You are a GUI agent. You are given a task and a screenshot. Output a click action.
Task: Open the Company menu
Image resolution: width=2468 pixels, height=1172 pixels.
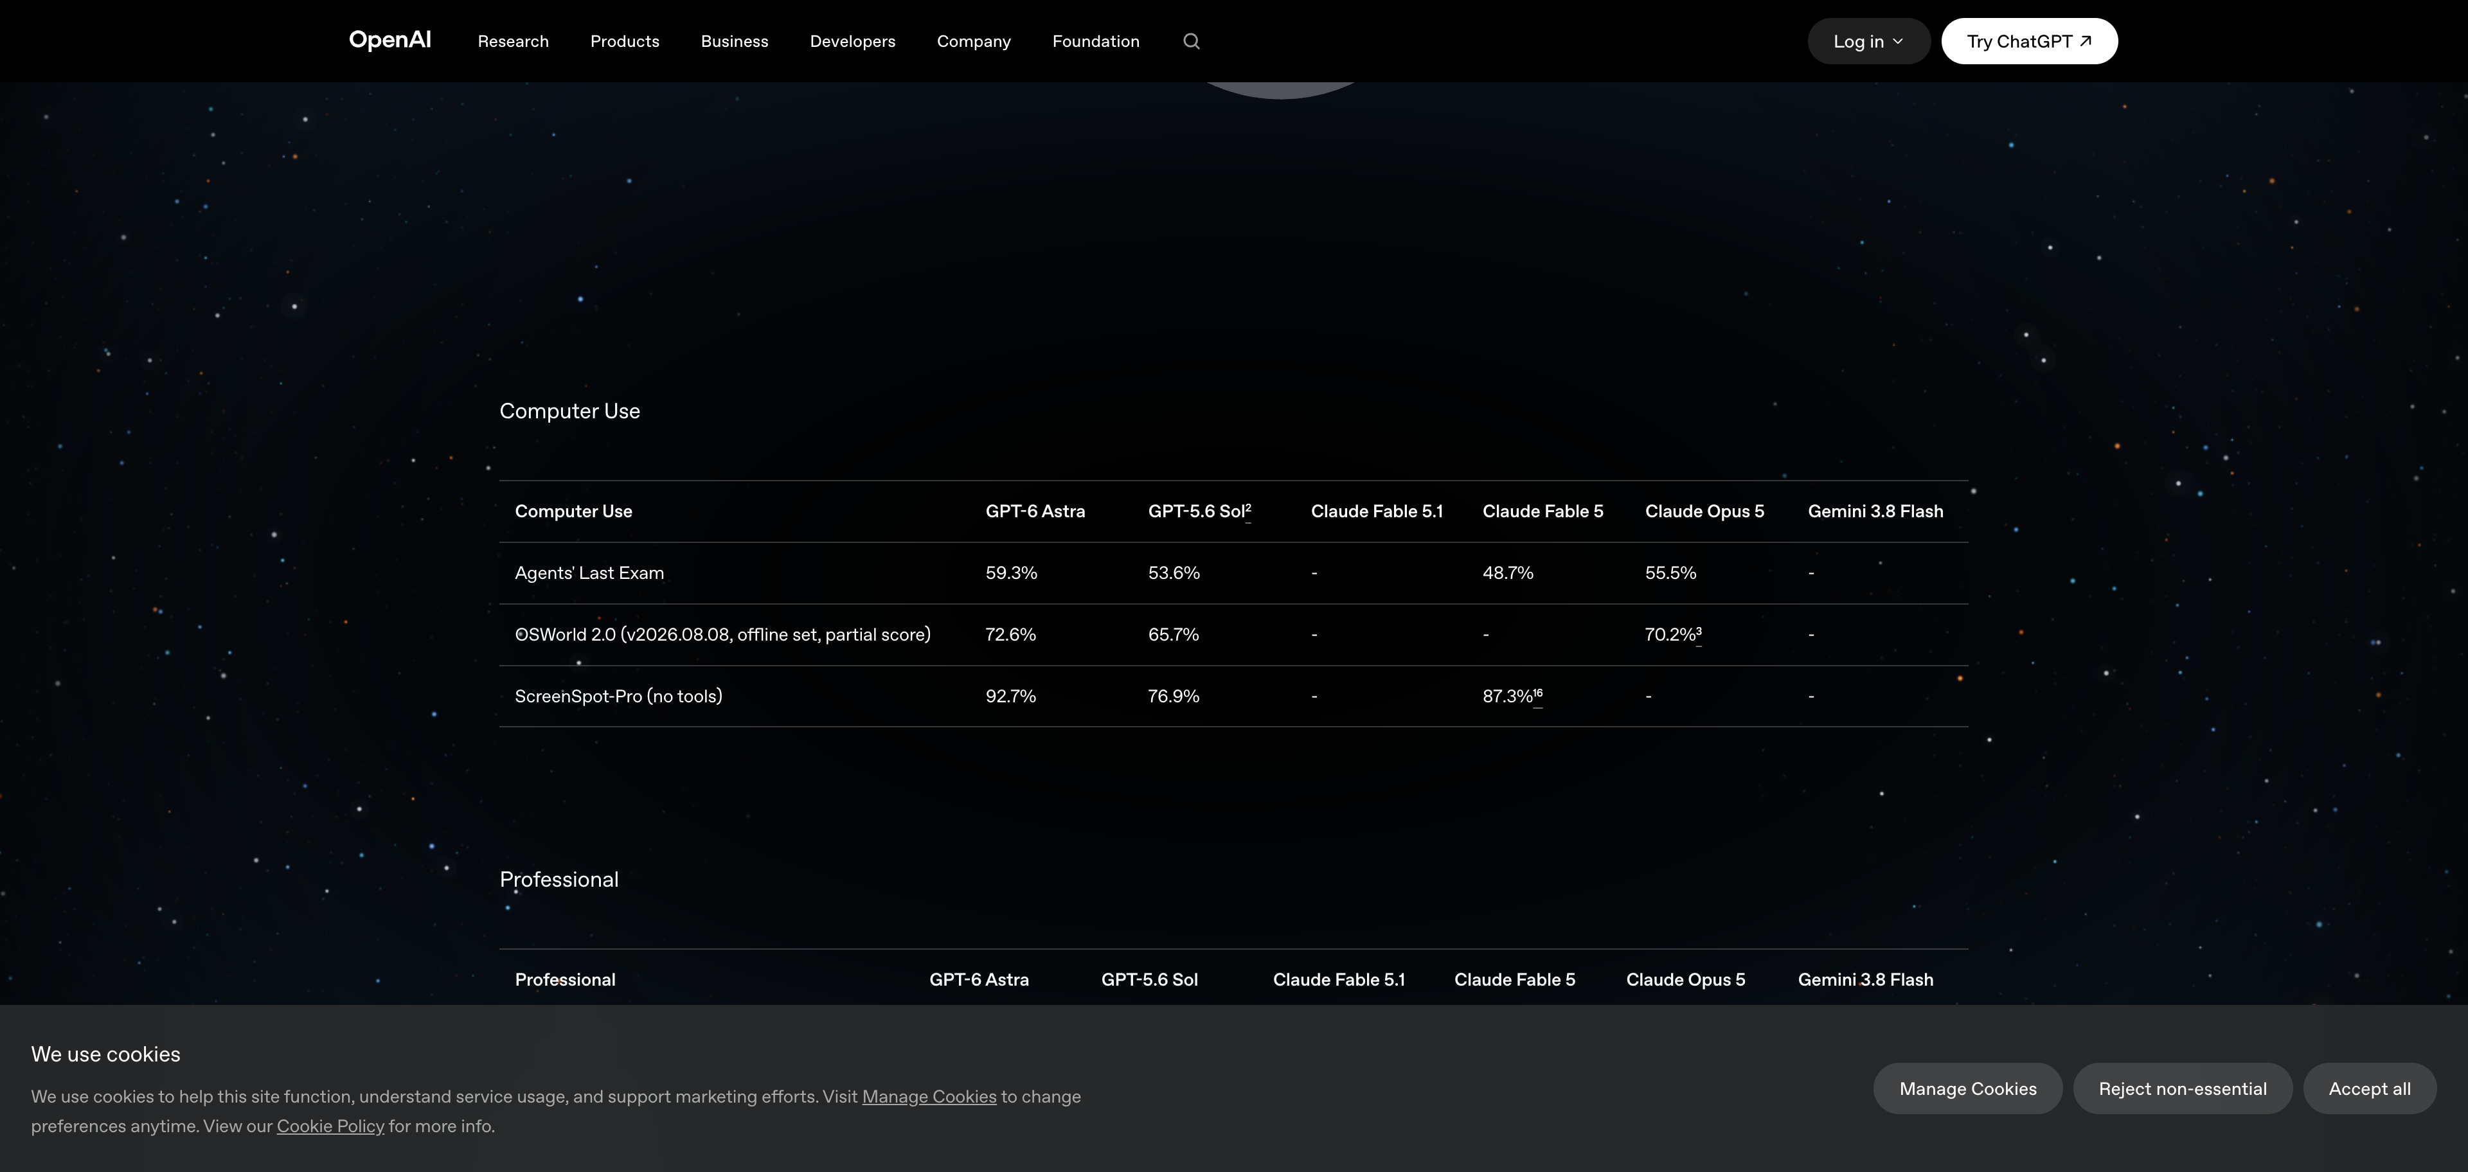click(x=974, y=41)
